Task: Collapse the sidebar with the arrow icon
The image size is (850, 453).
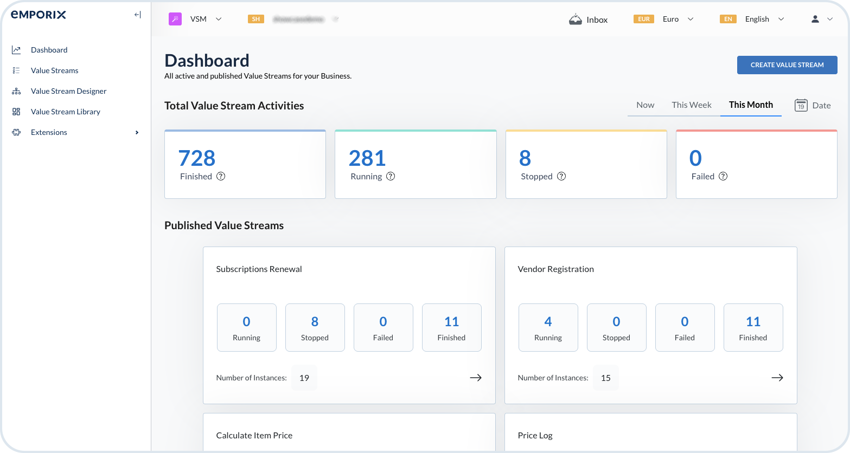Action: [x=137, y=15]
